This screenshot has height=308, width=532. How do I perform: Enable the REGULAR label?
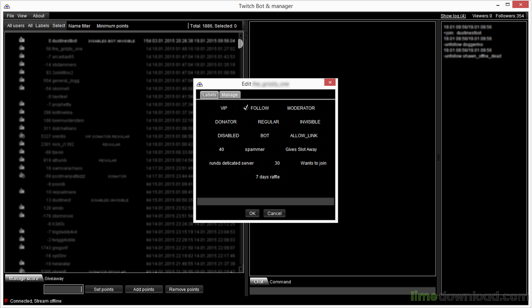(x=268, y=122)
